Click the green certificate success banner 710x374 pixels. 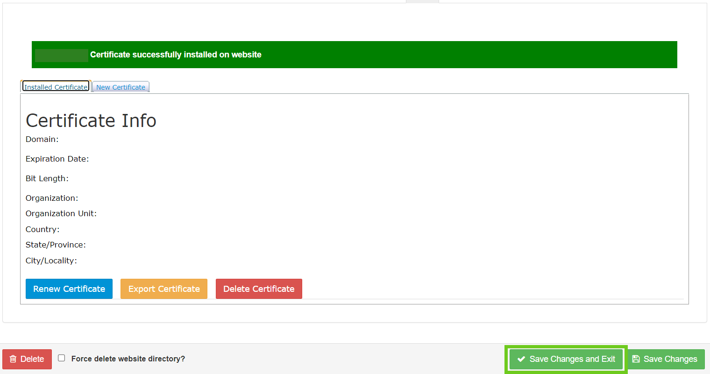pos(354,55)
